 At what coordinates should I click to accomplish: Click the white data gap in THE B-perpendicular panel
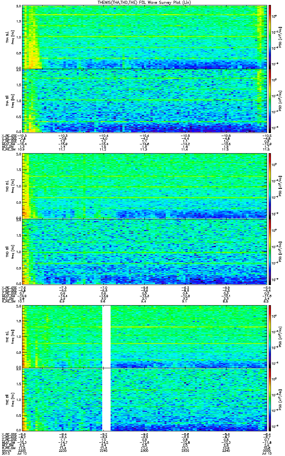click(x=106, y=336)
